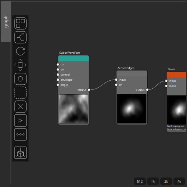Click the X icon in the toolbar
187x187 pixels.
pos(20,107)
